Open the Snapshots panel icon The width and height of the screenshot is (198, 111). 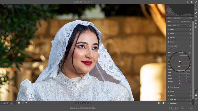[x=196, y=23]
